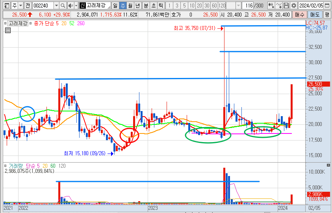The height and width of the screenshot is (213, 332).
Task: Expand the 고려제강 stock name selector corner
Action: tap(109, 7)
